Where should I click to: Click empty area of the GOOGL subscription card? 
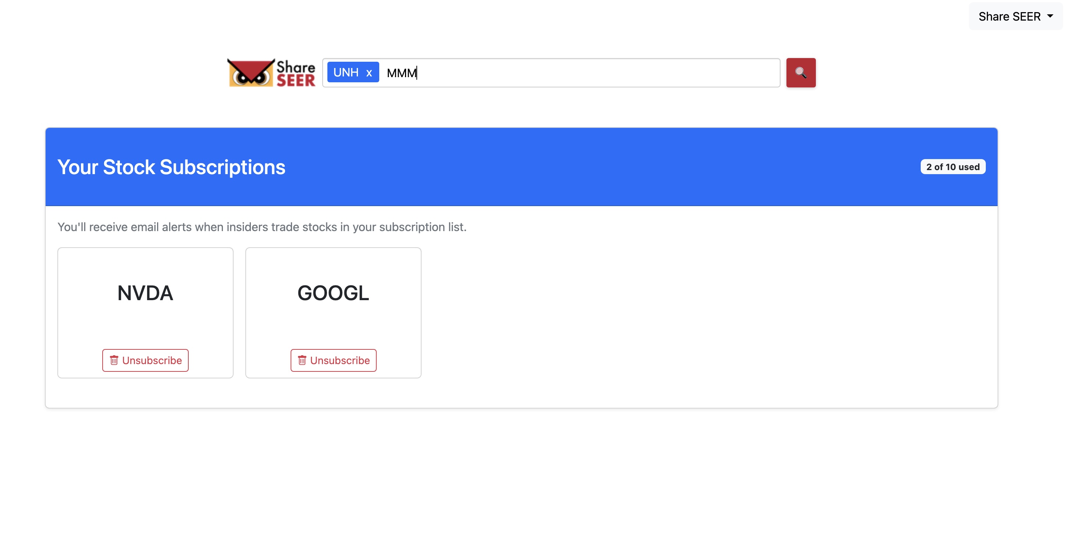point(333,327)
